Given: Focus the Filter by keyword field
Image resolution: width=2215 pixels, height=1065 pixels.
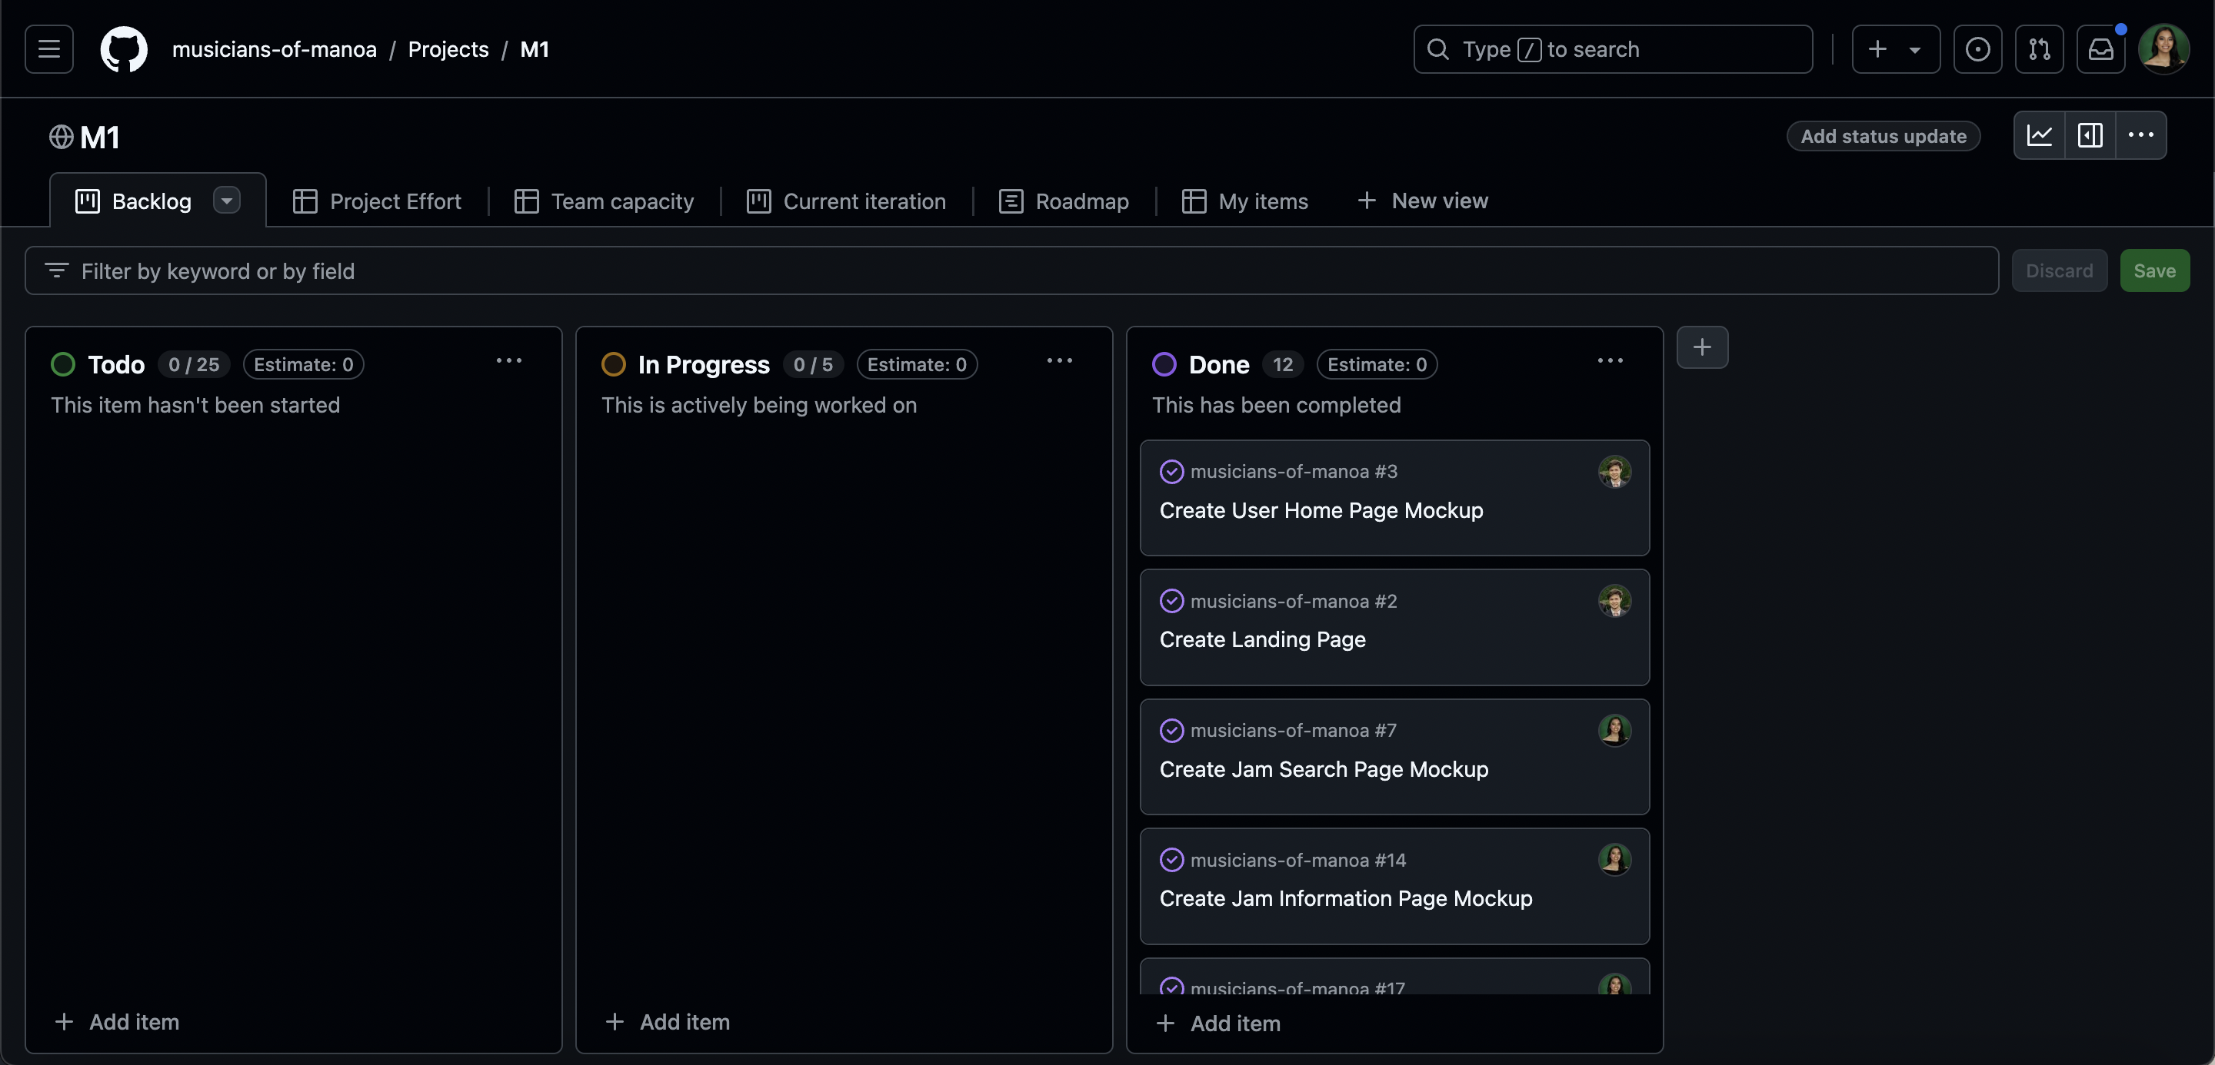Looking at the screenshot, I should [x=1011, y=270].
